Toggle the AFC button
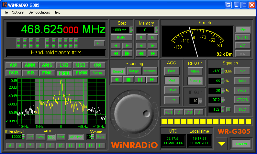 tap(100, 43)
